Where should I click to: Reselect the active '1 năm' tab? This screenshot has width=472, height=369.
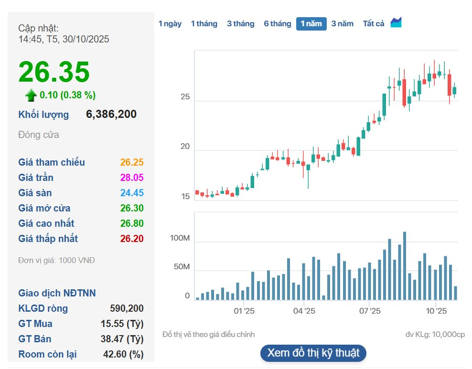[311, 23]
